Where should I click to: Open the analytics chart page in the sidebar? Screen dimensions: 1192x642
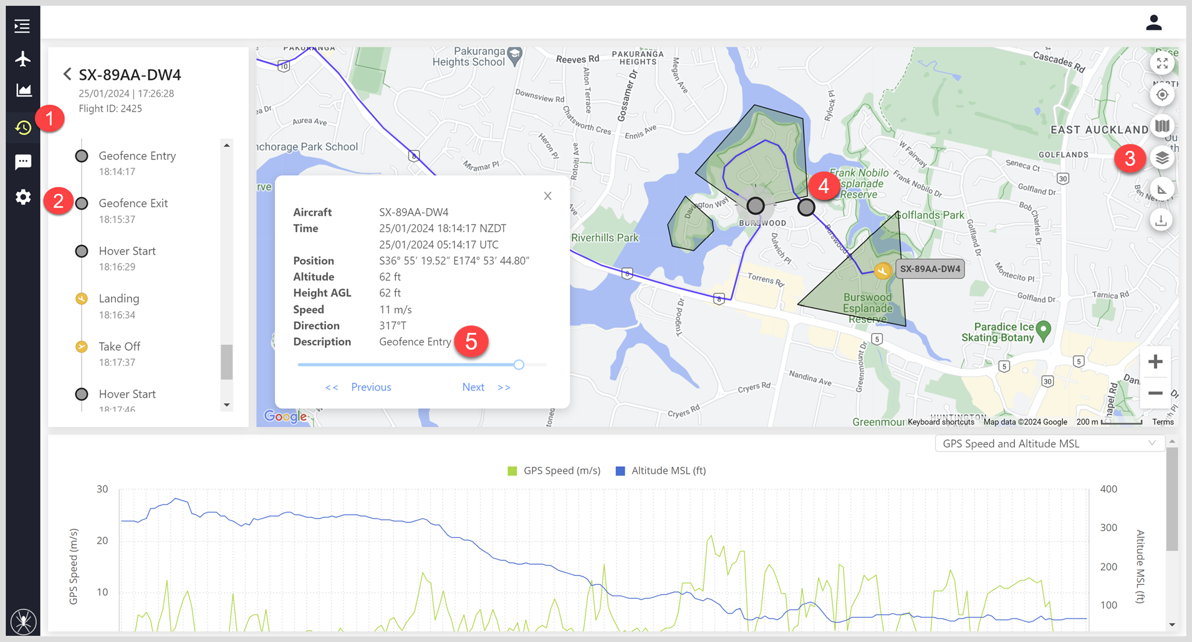[23, 90]
